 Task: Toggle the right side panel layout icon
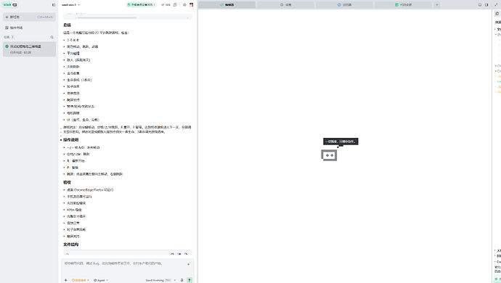coord(486,5)
